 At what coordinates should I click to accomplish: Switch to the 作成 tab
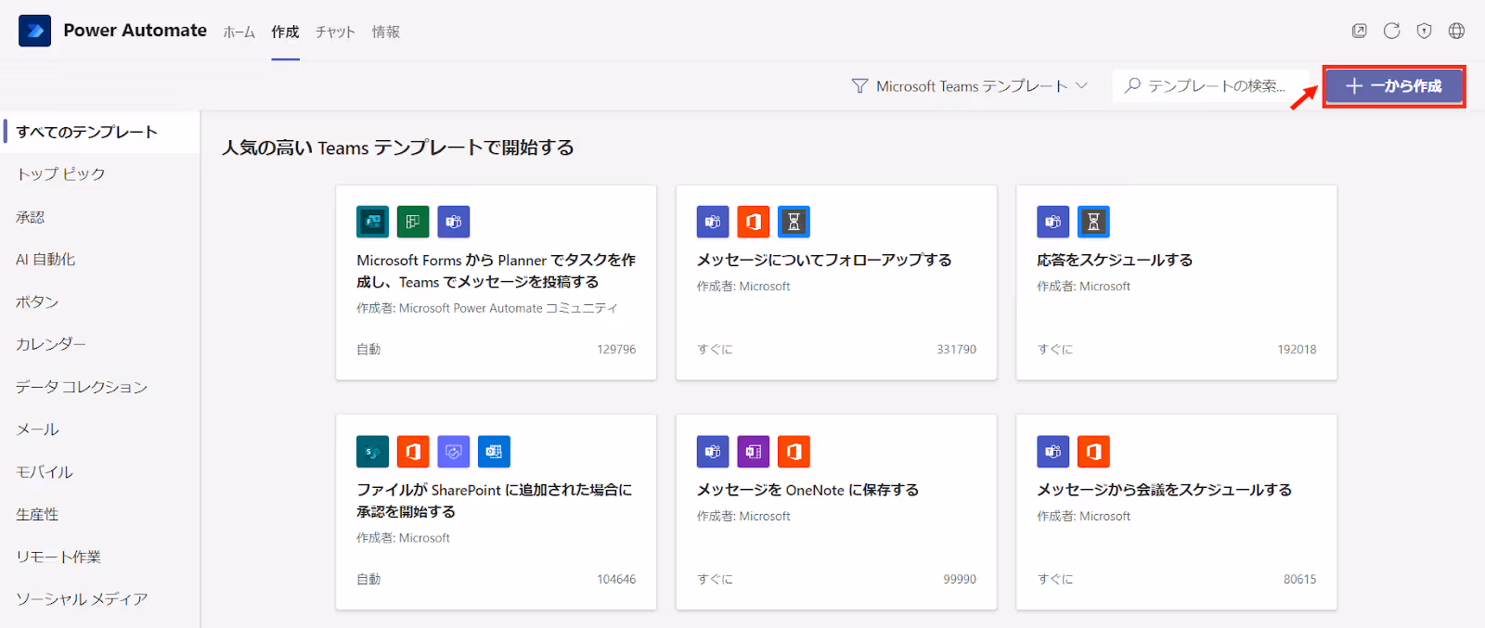285,32
